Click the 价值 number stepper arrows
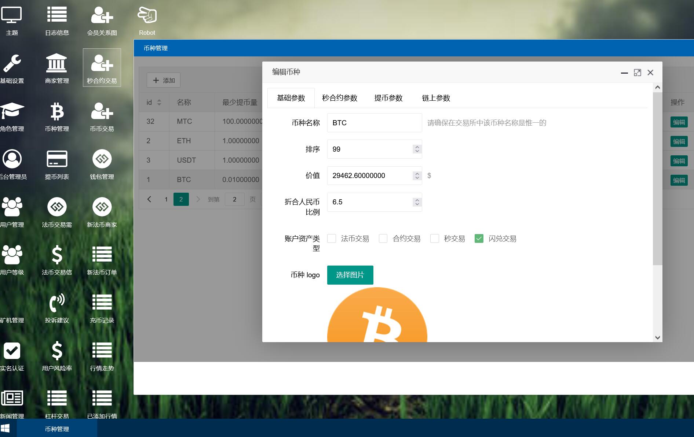The width and height of the screenshot is (694, 437). point(417,175)
